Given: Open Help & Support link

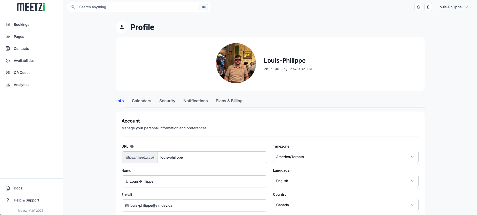Looking at the screenshot, I should [31, 200].
